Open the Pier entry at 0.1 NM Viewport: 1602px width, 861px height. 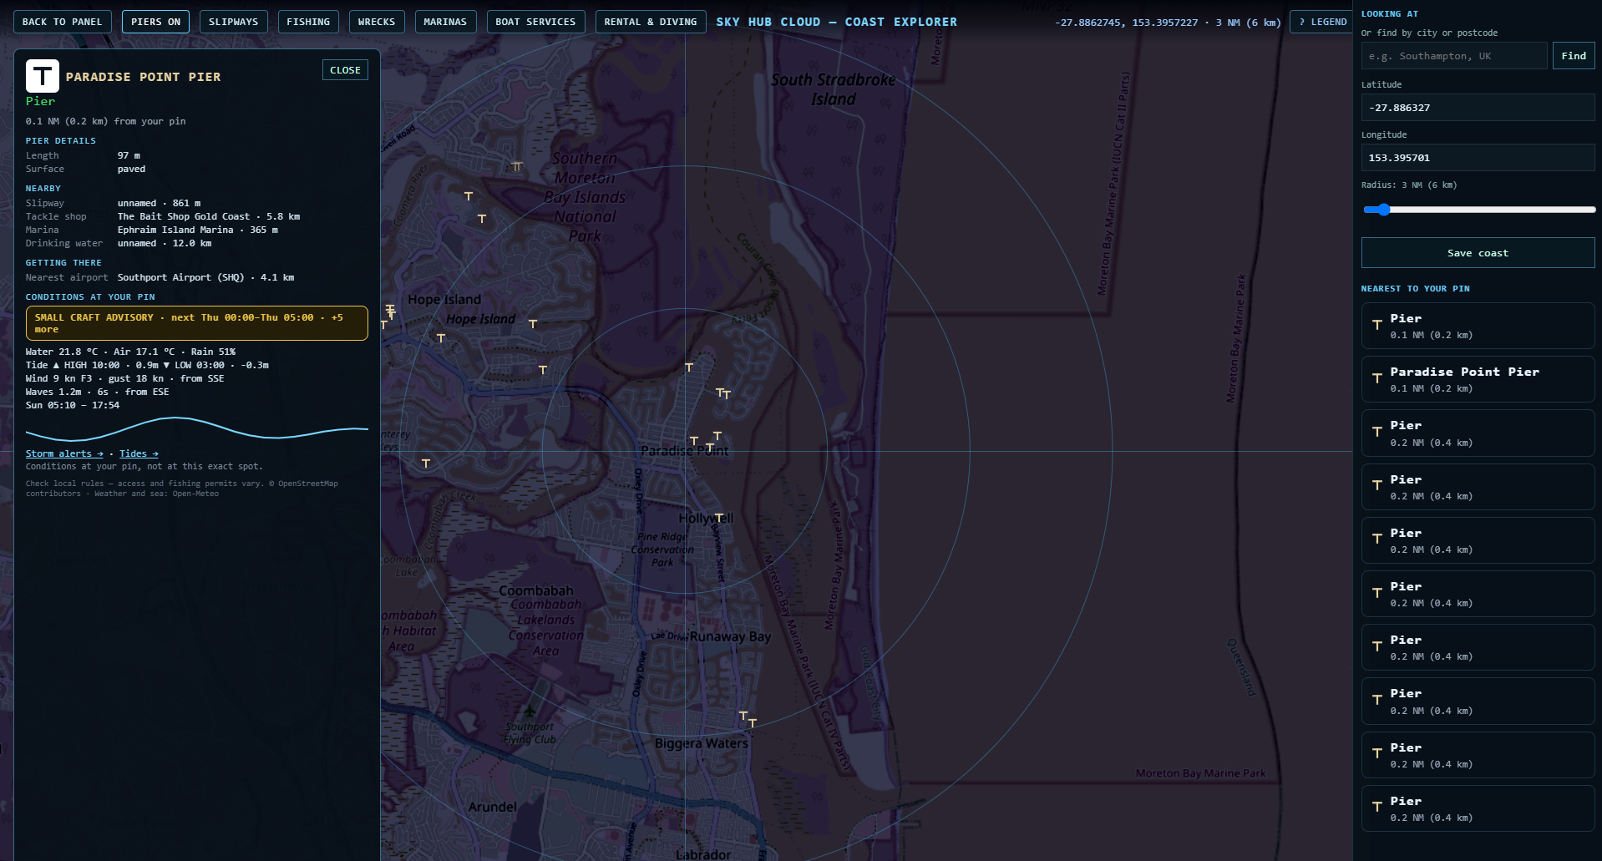coord(1478,326)
